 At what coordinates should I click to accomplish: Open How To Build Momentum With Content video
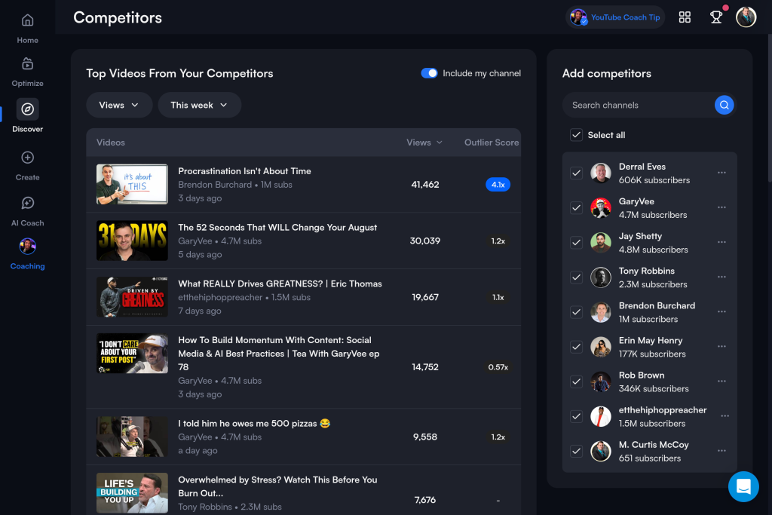[x=279, y=354]
